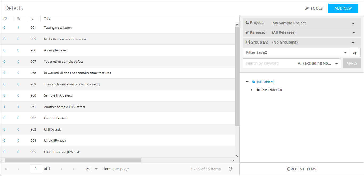The image size is (364, 176).
Task: Go to the first page of defects
Action: point(6,169)
